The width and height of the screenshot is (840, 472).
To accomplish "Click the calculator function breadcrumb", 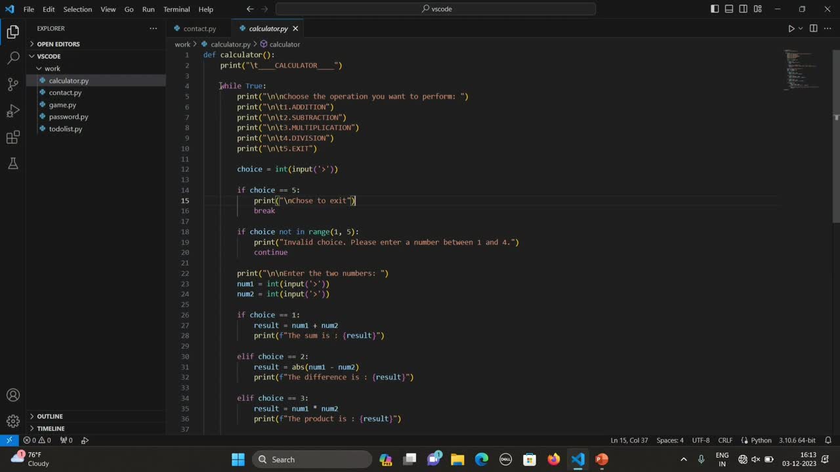I will 280,45.
